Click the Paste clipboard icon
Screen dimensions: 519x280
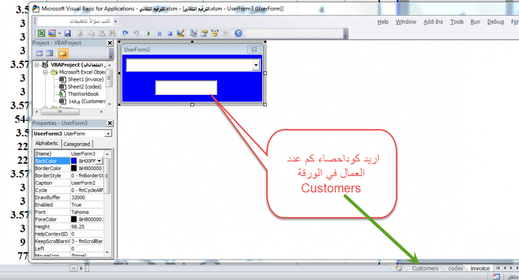(102, 33)
